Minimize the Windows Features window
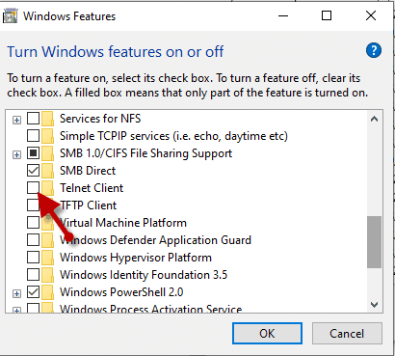Viewport: 395px width, 356px height. pyautogui.click(x=283, y=15)
